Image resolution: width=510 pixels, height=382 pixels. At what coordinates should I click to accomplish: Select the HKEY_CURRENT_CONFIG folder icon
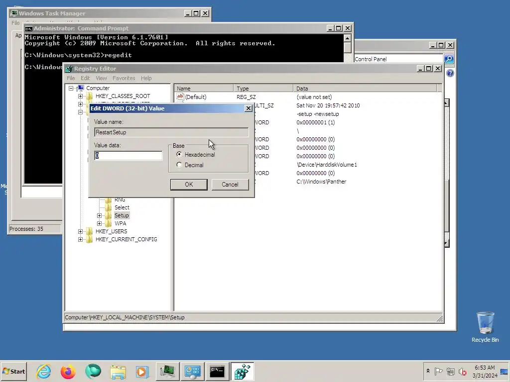89,239
